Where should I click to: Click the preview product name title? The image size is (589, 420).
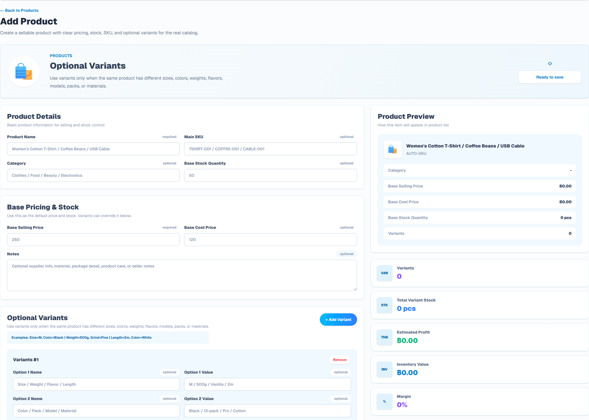465,146
